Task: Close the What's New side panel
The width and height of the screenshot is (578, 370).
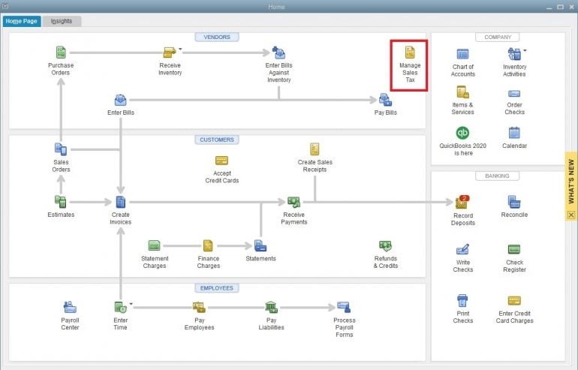Action: (x=570, y=214)
